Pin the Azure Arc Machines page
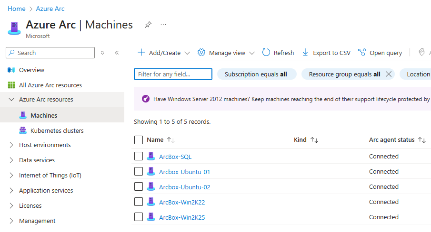Image resolution: width=431 pixels, height=232 pixels. [x=148, y=25]
